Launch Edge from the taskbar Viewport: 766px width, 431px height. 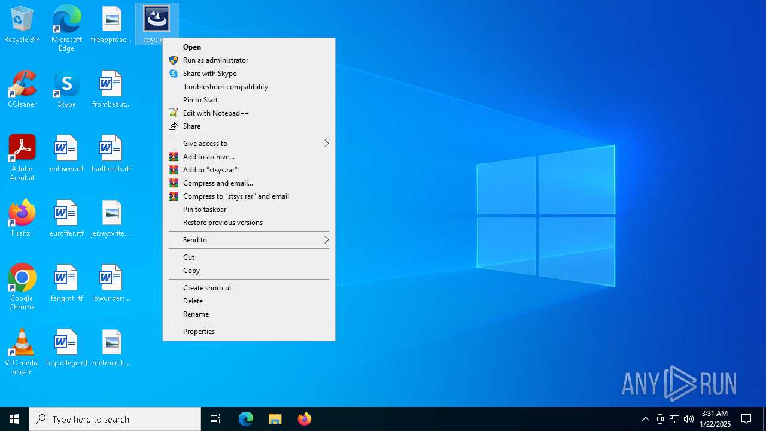(x=246, y=419)
